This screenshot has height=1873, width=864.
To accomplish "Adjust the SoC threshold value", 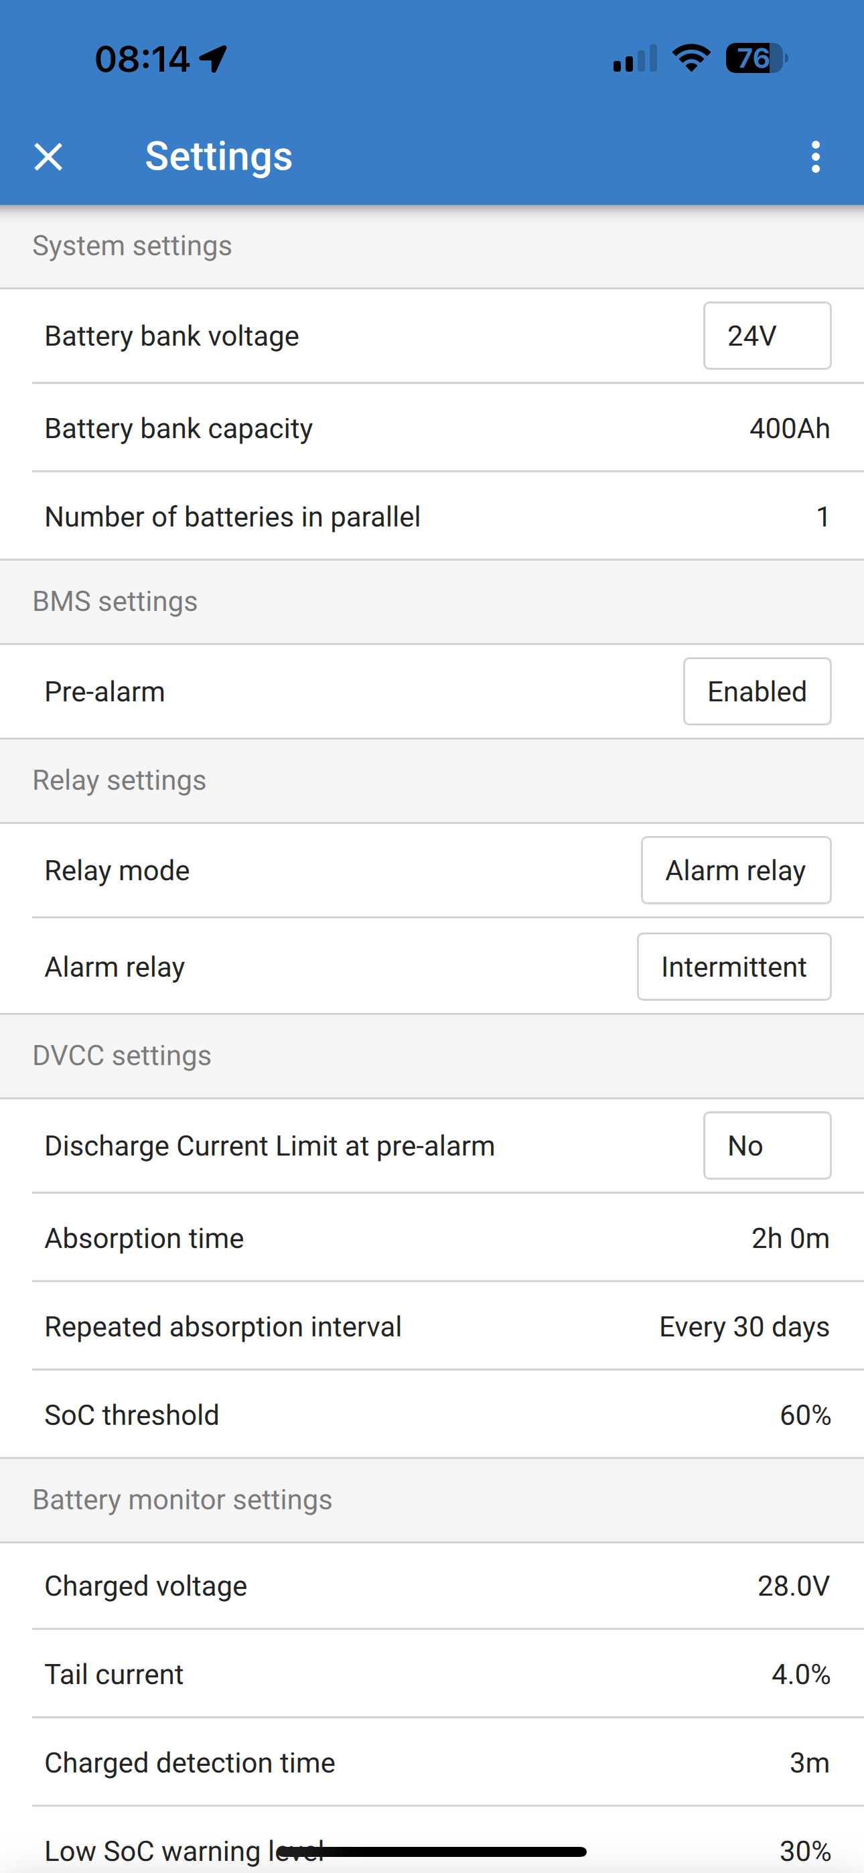I will tap(804, 1415).
